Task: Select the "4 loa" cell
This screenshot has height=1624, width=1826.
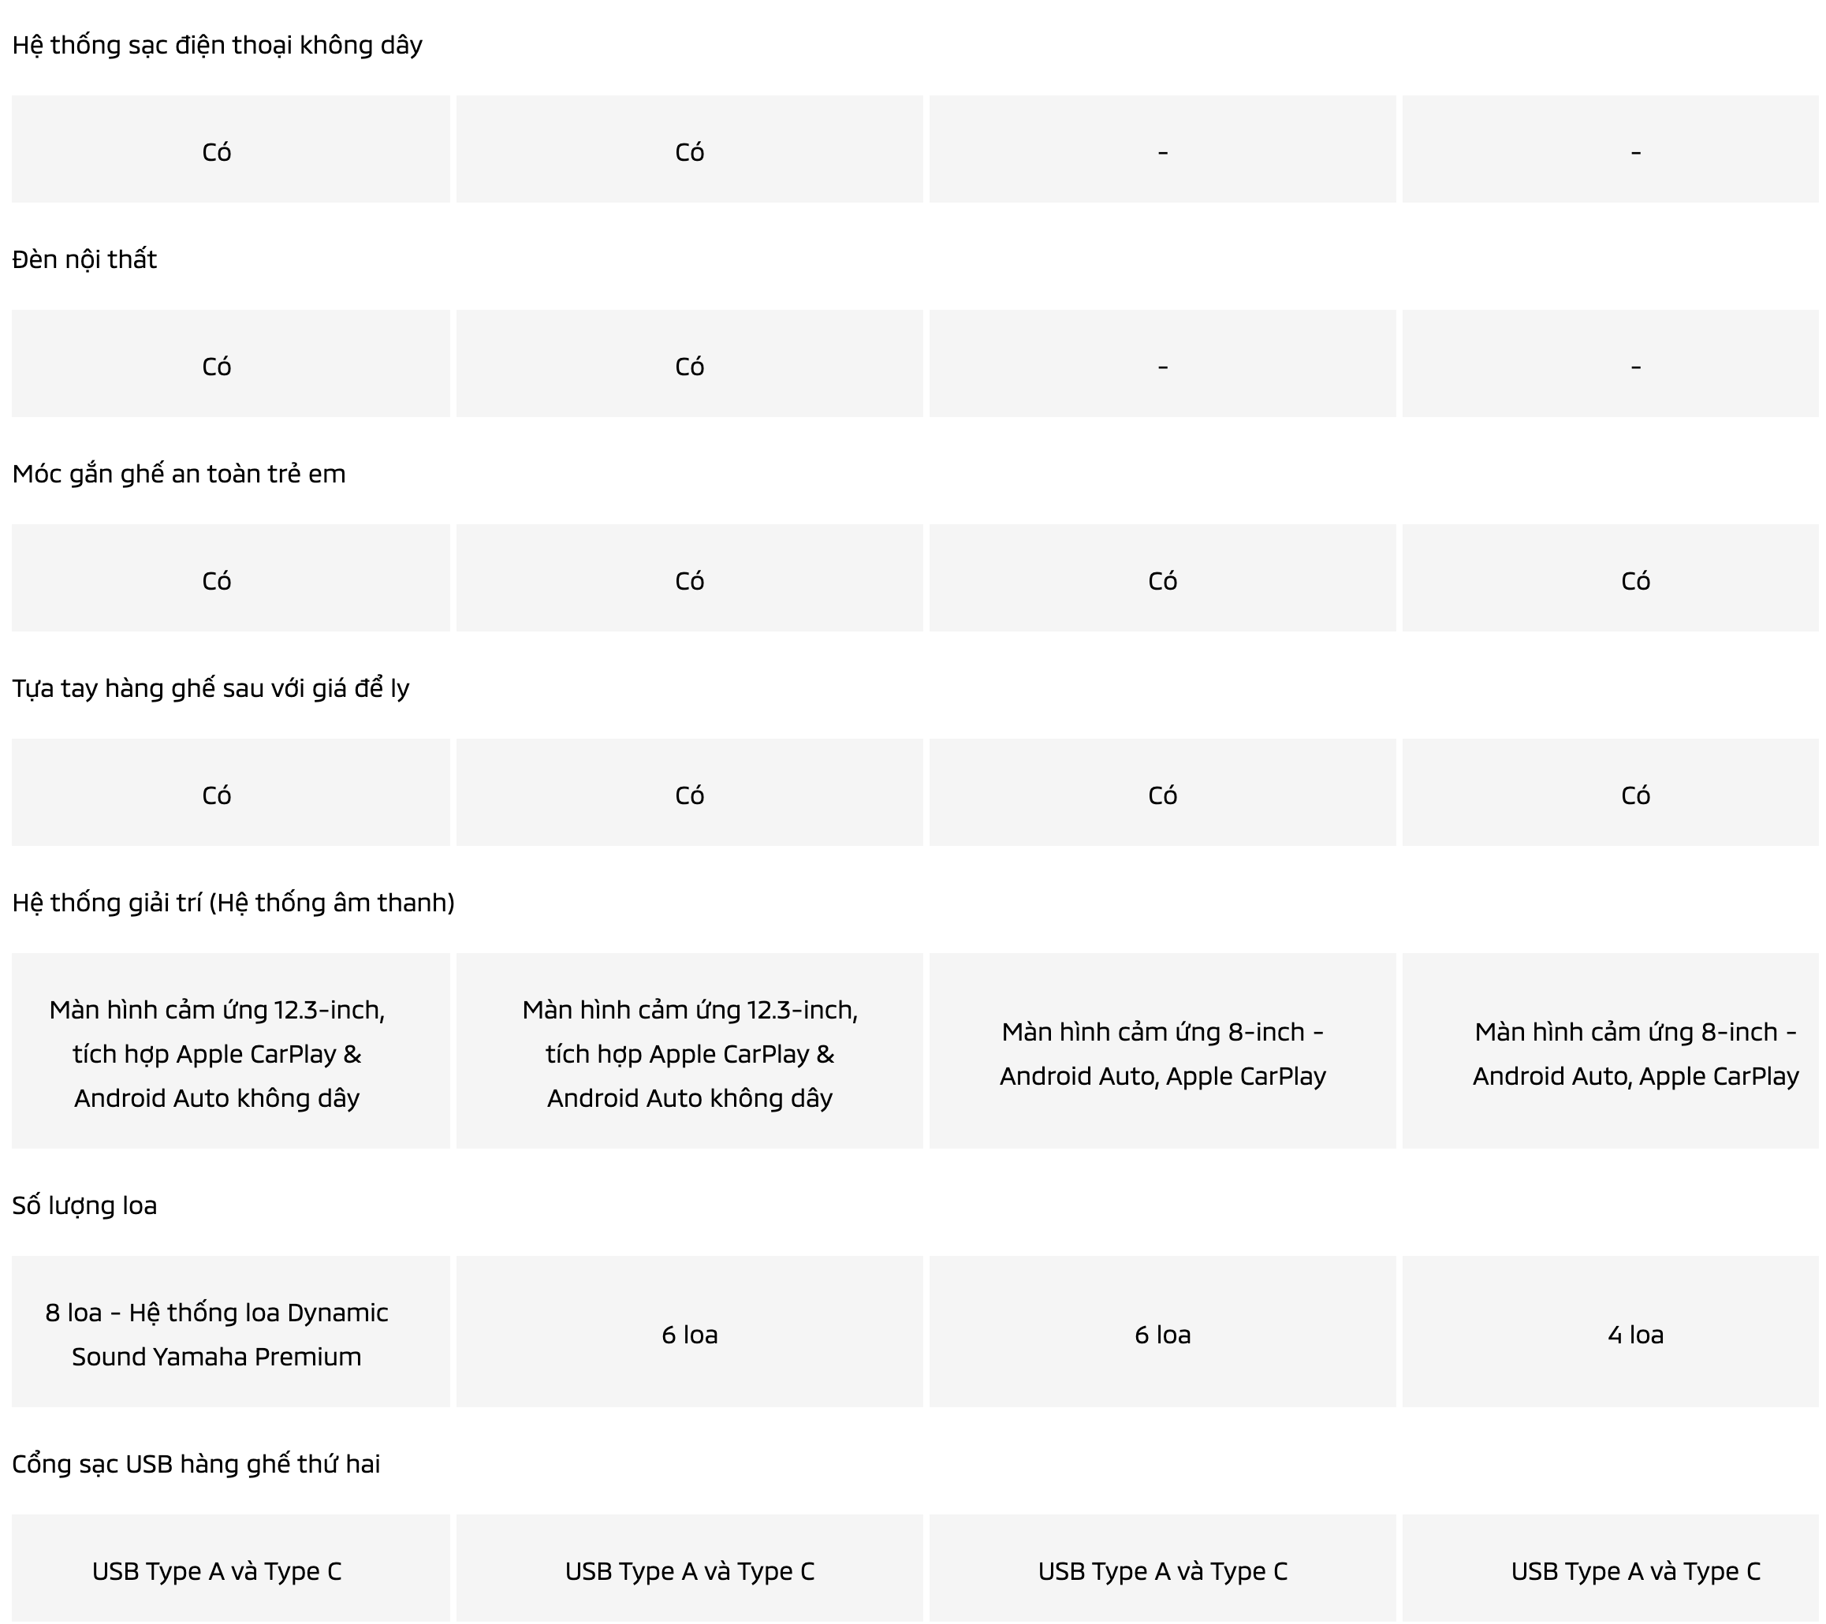Action: (1635, 1334)
